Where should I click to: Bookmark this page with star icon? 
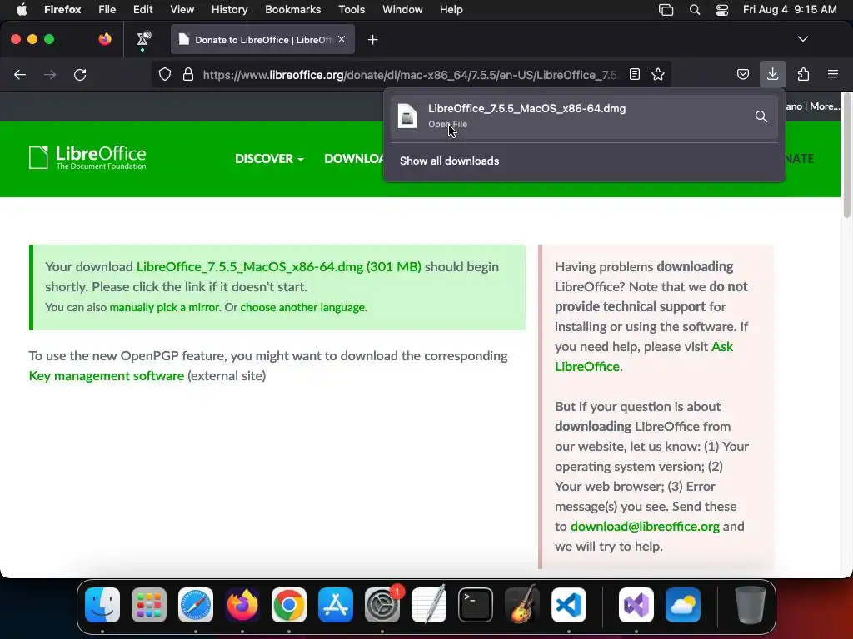tap(658, 74)
